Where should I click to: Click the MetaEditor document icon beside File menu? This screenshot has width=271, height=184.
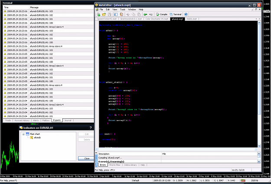click(x=97, y=10)
